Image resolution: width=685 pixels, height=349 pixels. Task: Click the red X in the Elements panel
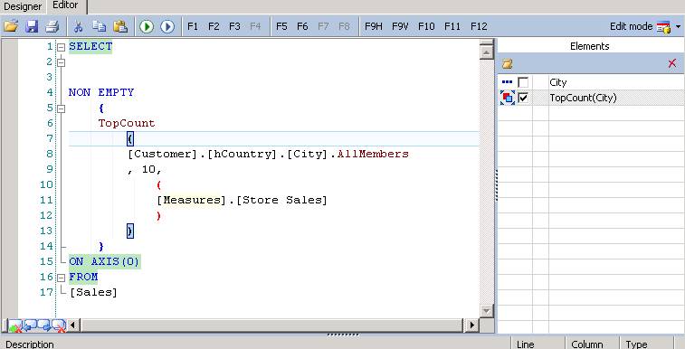[672, 63]
